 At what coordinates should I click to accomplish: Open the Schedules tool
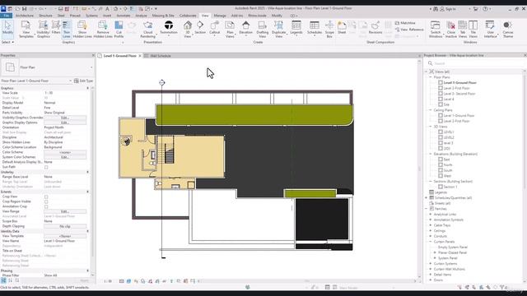pyautogui.click(x=315, y=28)
